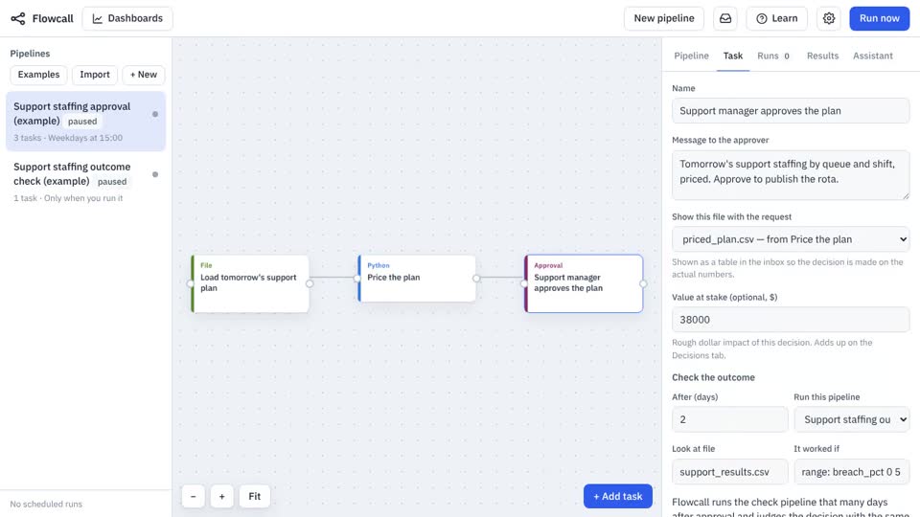Click output connector of Approval node
Screen dimensions: 920x517
(x=643, y=283)
